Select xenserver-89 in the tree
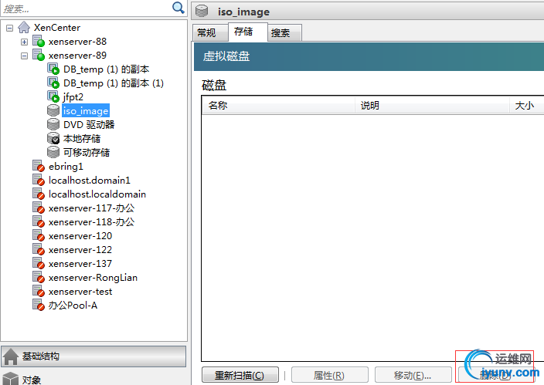Screen dimensions: 544x385 pyautogui.click(x=77, y=56)
